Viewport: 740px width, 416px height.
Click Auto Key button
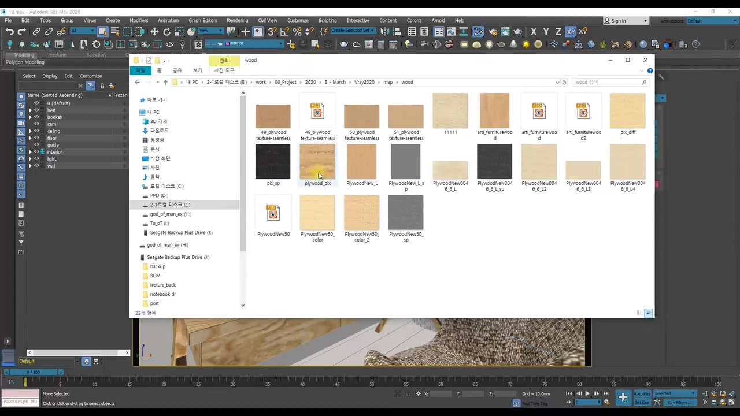(x=642, y=394)
